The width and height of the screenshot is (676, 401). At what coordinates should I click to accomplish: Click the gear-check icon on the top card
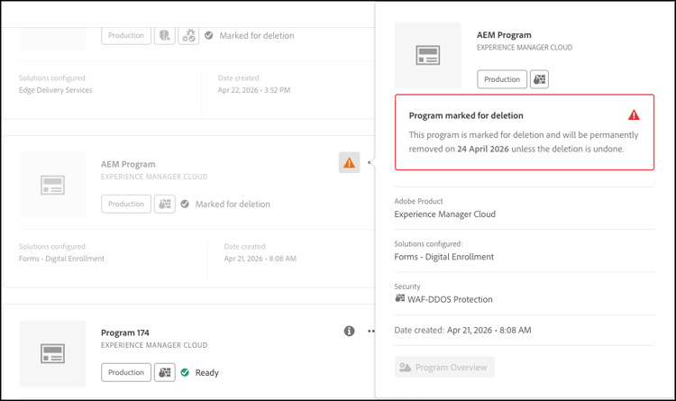click(189, 35)
